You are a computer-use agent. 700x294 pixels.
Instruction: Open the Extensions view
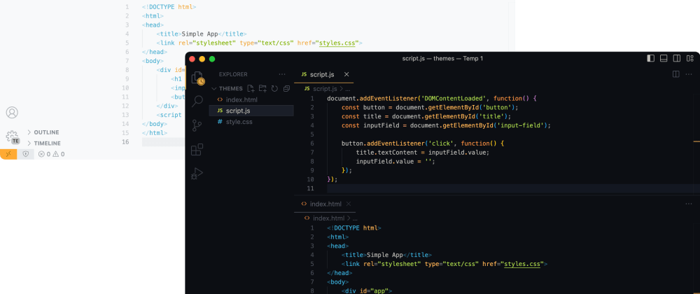tap(197, 150)
